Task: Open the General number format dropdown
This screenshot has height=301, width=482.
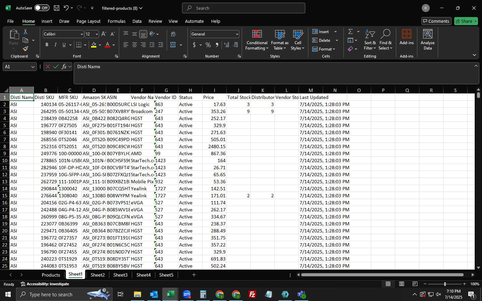Action: pyautogui.click(x=237, y=34)
